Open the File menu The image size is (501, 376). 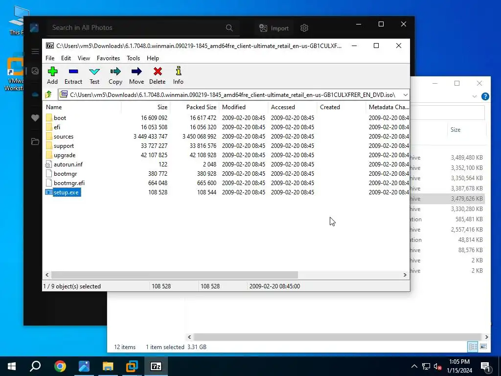click(50, 58)
